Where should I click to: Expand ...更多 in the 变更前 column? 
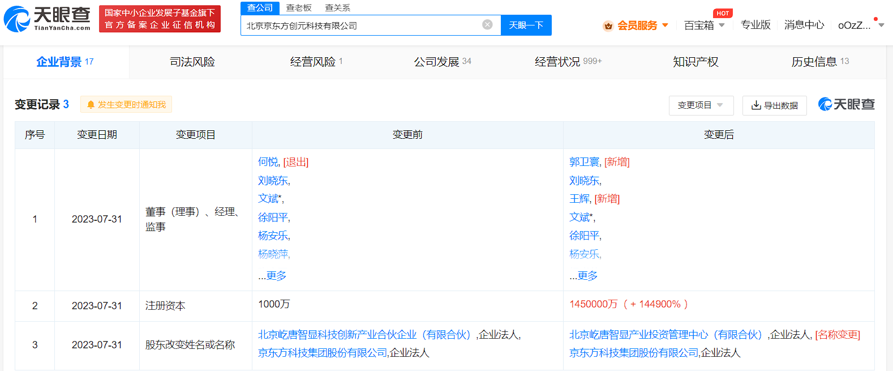pyautogui.click(x=272, y=276)
